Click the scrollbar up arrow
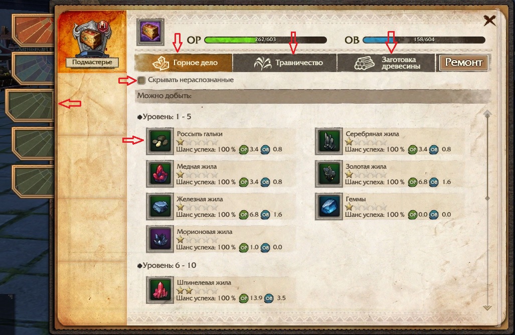The height and width of the screenshot is (335, 515). pos(487,114)
